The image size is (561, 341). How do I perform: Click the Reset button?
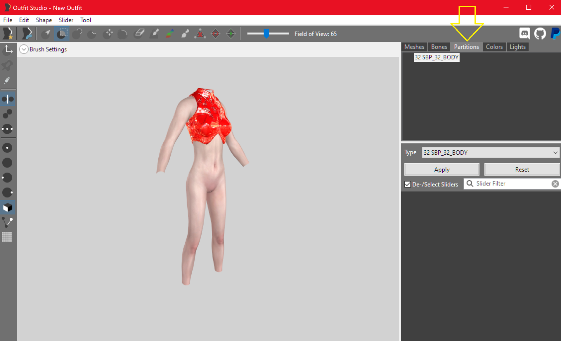[x=522, y=169]
